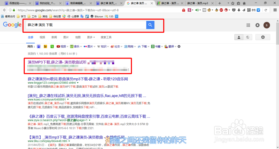
Task: Expand the 图片 dropdown in 网页 row
Action: click(x=95, y=47)
